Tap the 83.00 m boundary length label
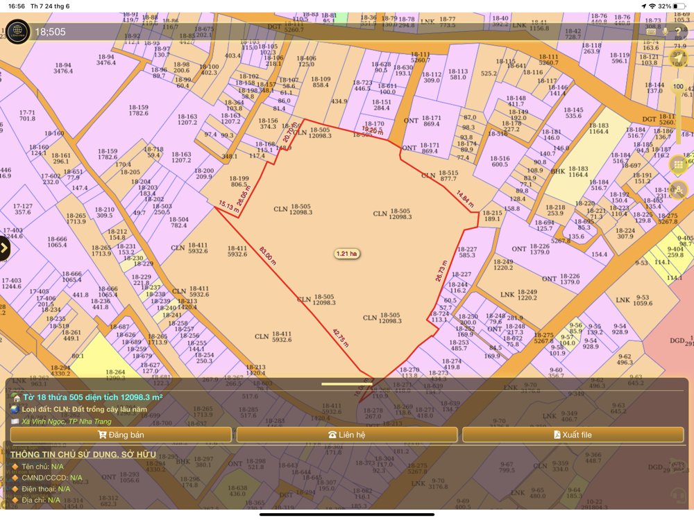694x520 pixels. (267, 256)
